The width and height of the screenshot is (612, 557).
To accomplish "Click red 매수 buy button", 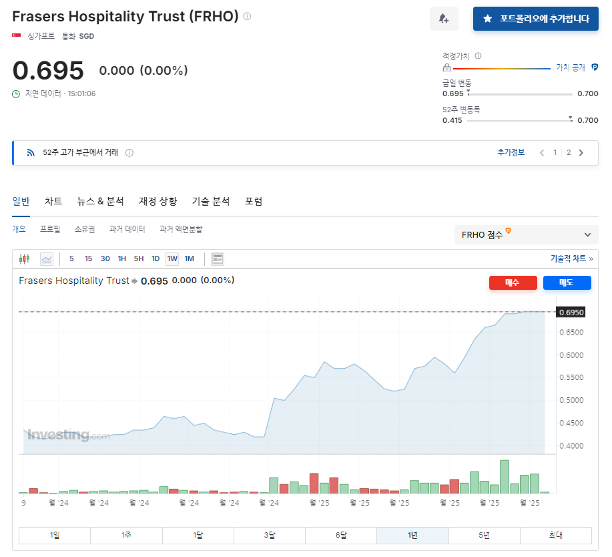I will [513, 283].
